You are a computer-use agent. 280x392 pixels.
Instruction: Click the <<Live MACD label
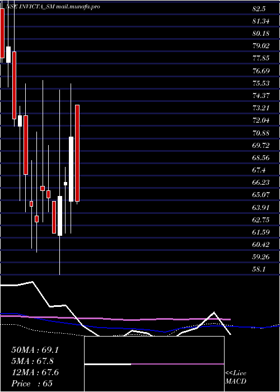[x=236, y=377]
